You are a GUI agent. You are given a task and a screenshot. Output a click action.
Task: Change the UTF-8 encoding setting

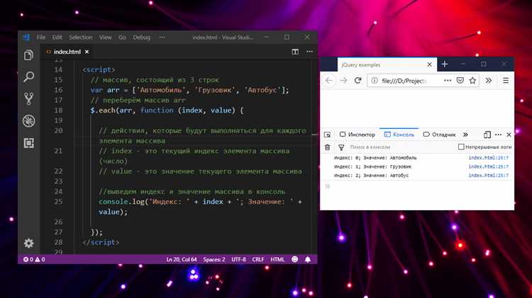click(238, 259)
